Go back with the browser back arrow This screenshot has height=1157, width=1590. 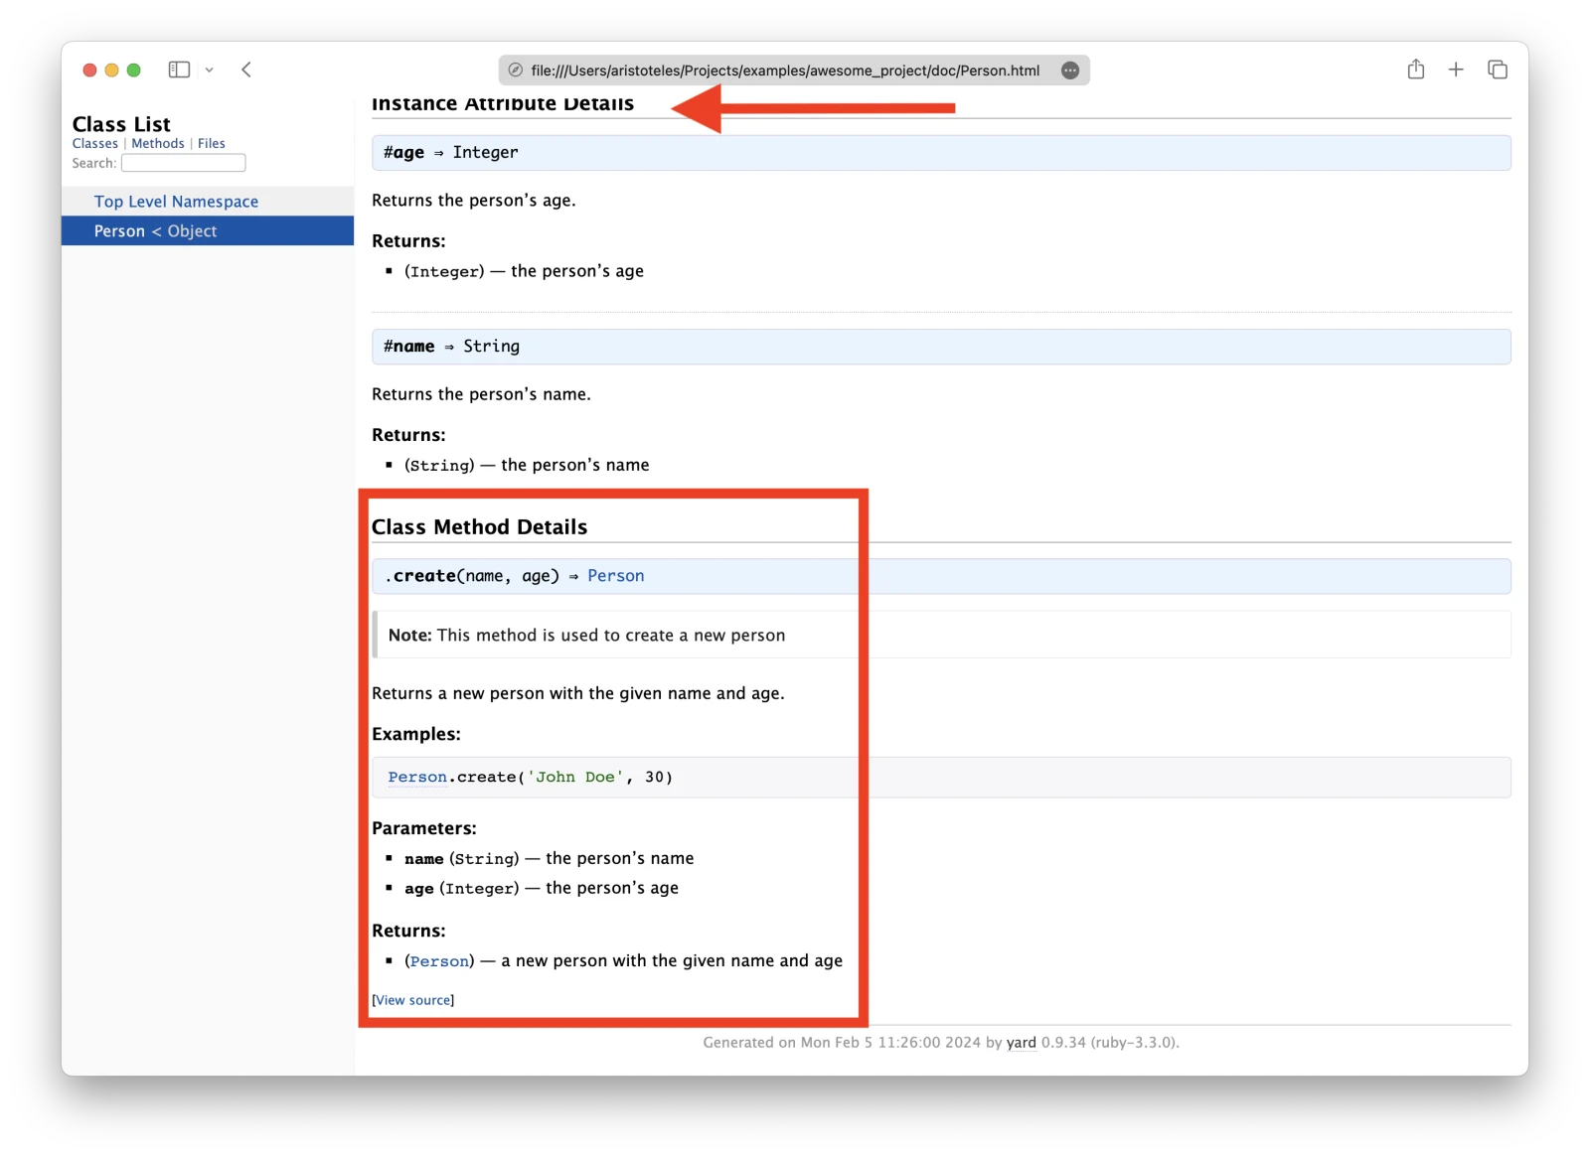(x=246, y=70)
